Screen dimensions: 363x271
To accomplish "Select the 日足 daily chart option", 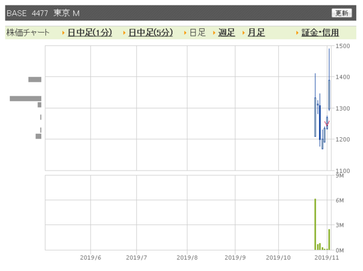I will tap(197, 33).
